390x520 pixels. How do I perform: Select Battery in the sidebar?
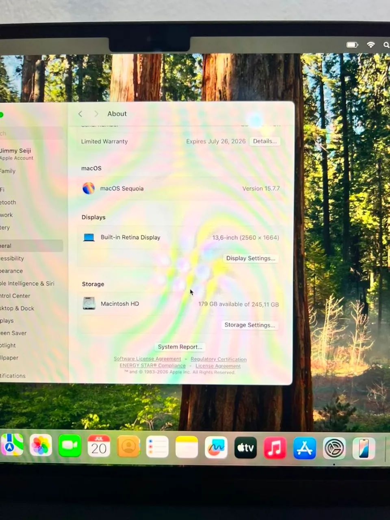(5, 227)
